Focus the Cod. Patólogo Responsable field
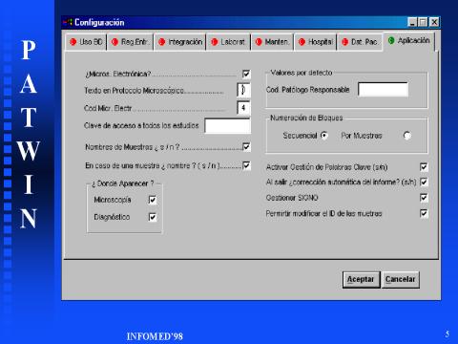This screenshot has width=458, height=344. pos(383,89)
